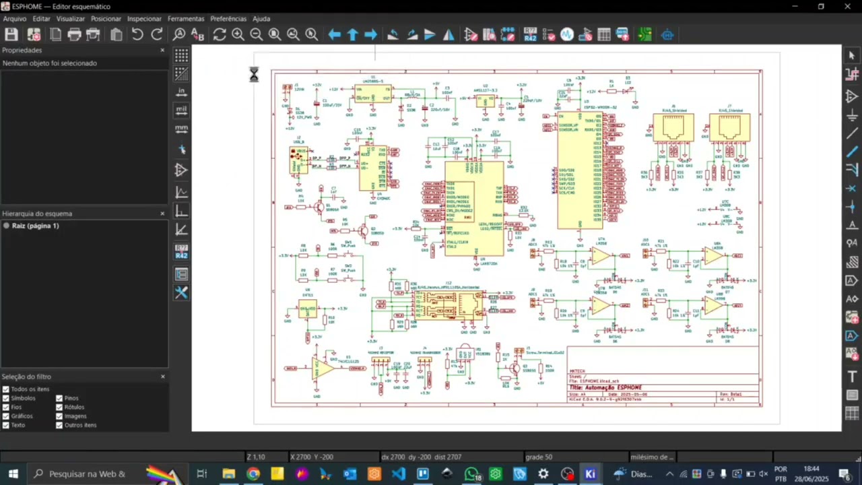Set units to mils
Screen dimensions: 862x485
[181, 110]
